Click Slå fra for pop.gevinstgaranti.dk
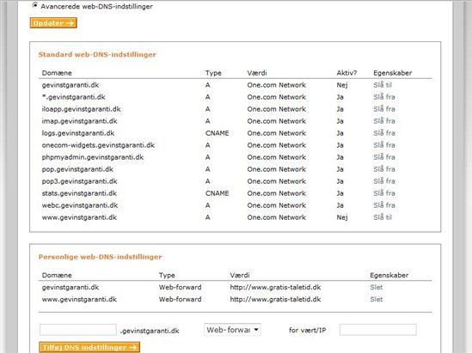 coord(384,169)
